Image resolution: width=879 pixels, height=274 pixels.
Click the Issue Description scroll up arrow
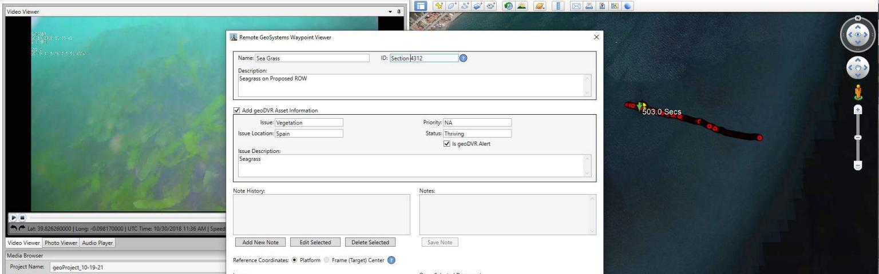coord(586,159)
